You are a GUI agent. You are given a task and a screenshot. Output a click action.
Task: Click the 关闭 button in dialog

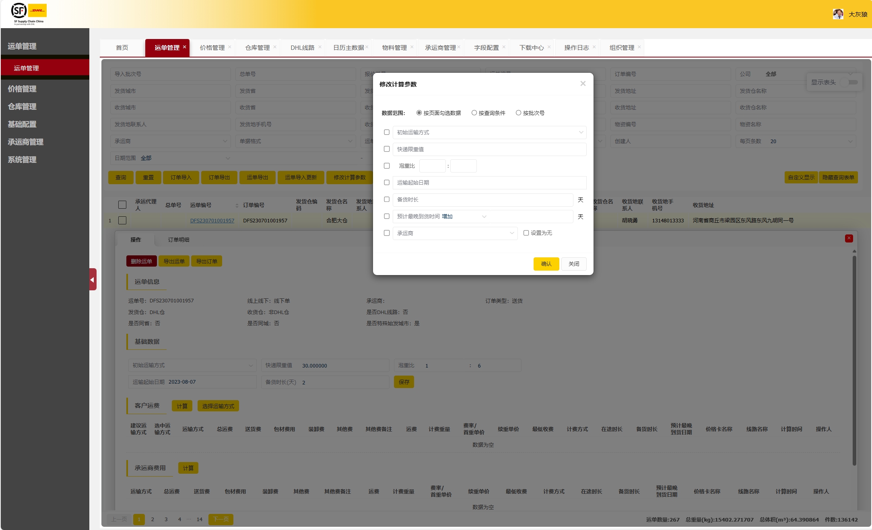[x=574, y=264]
